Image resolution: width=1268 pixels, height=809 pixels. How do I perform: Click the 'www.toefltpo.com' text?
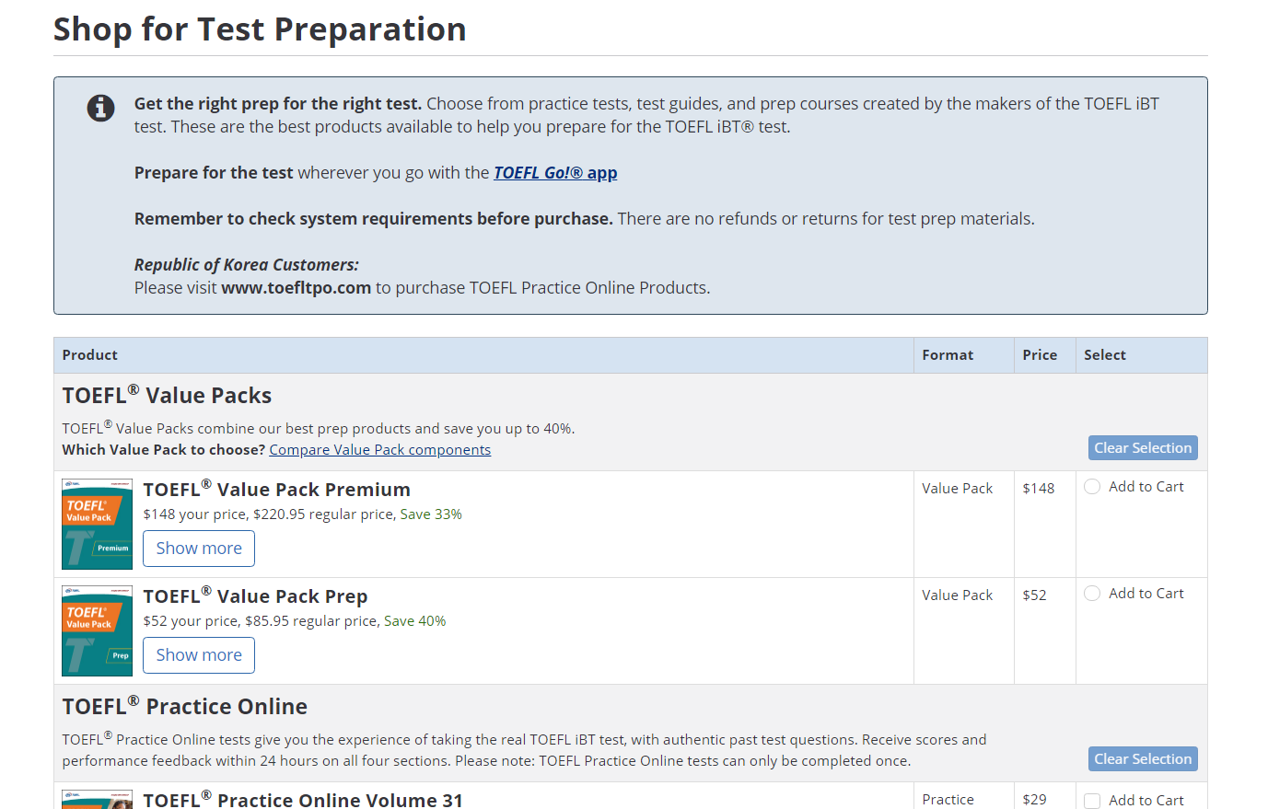(x=296, y=288)
